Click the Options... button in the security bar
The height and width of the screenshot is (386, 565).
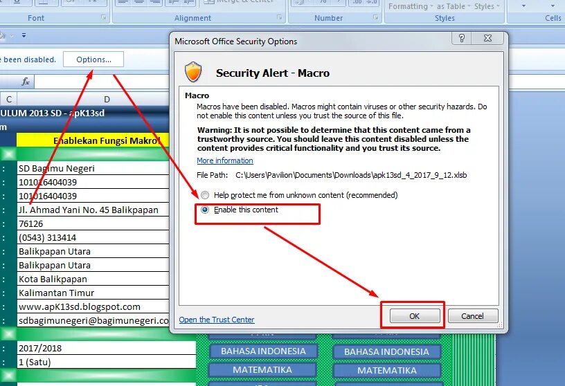[x=93, y=59]
